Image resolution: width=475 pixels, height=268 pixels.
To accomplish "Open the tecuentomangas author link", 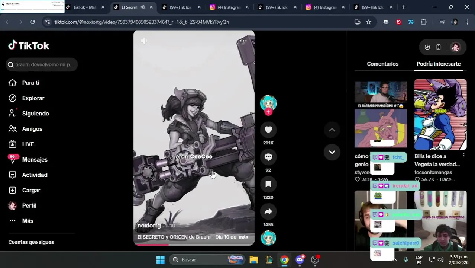I will click(x=433, y=172).
